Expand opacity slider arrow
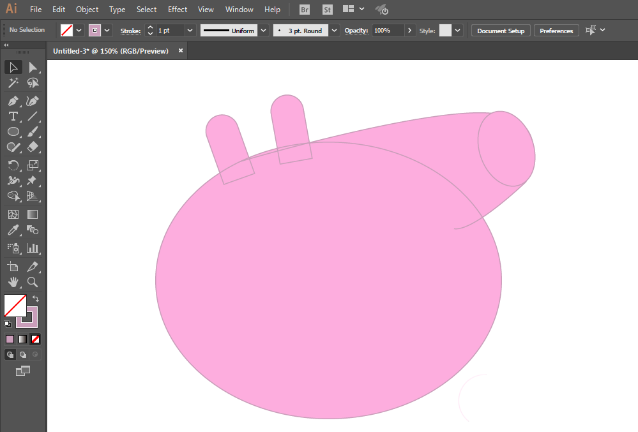 tap(409, 31)
